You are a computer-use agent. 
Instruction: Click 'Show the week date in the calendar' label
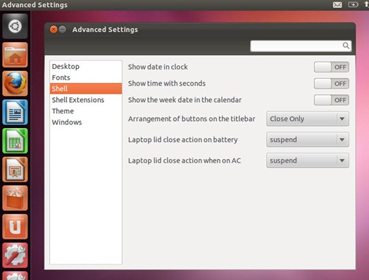point(184,100)
